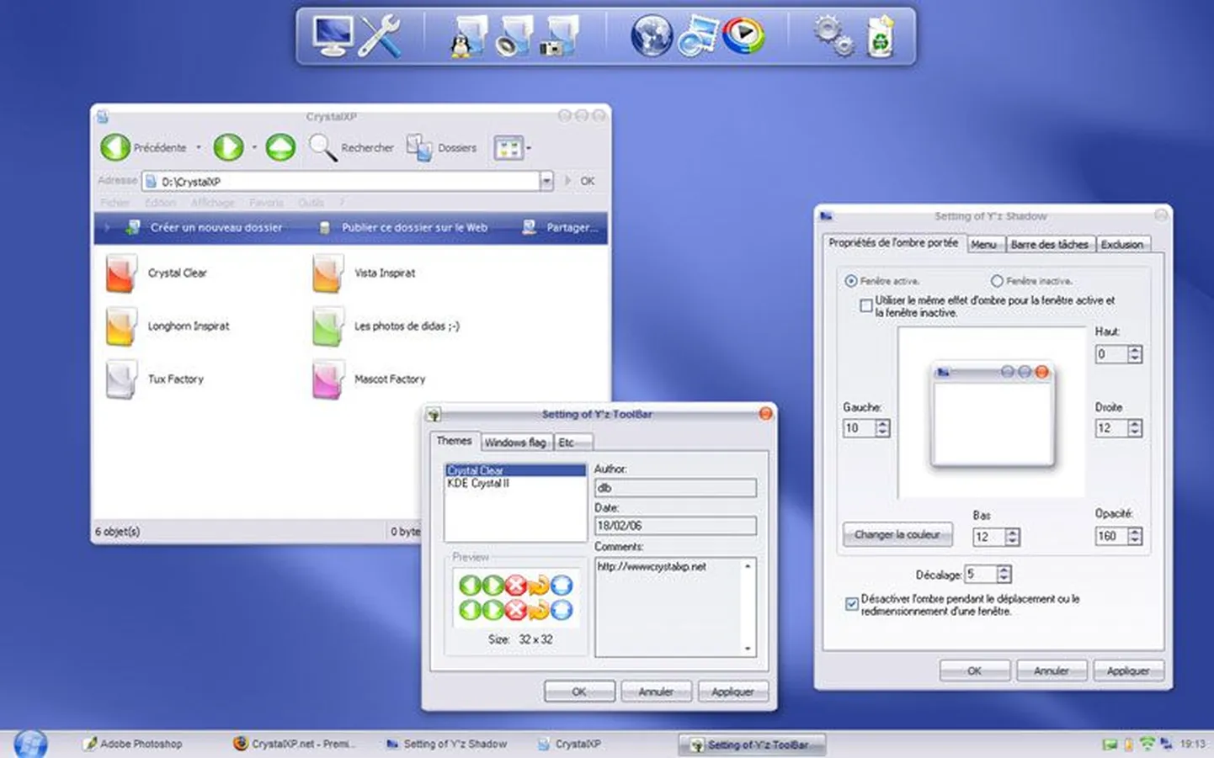Open the speaker music folder in the dock
Screen dimensions: 1214x758
pyautogui.click(x=514, y=37)
